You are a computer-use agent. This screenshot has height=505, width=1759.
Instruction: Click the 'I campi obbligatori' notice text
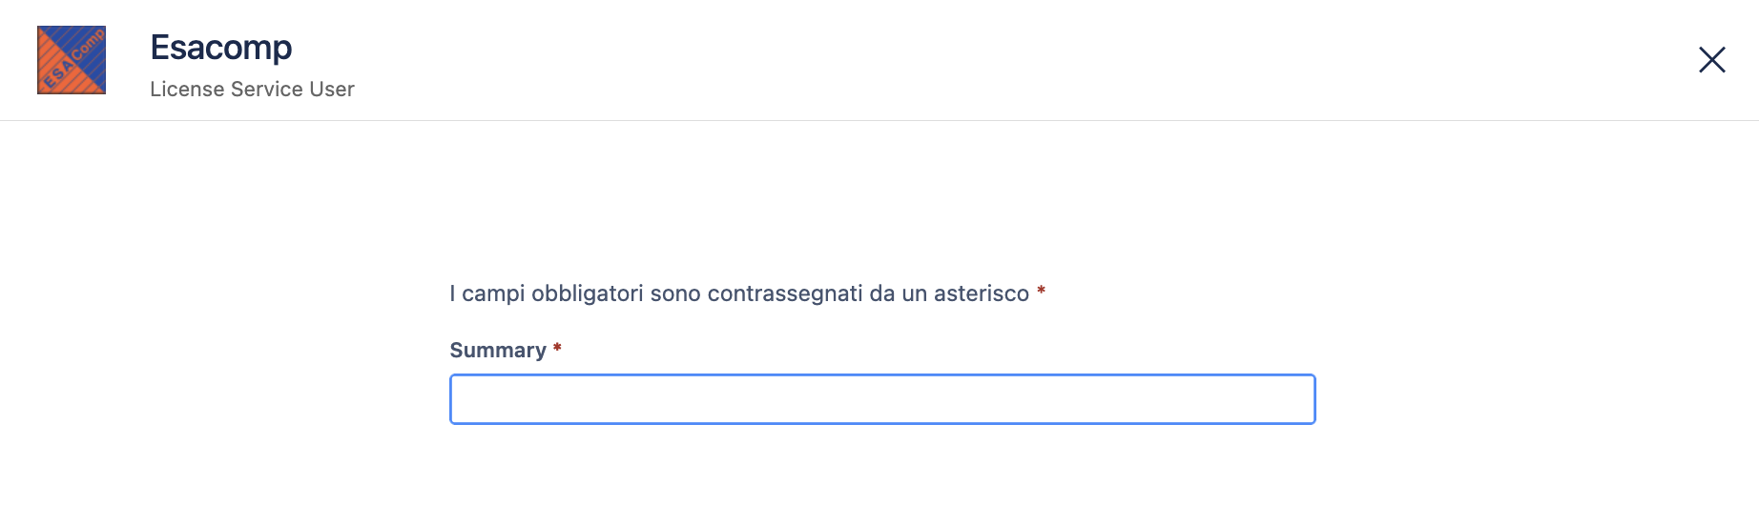(x=739, y=293)
